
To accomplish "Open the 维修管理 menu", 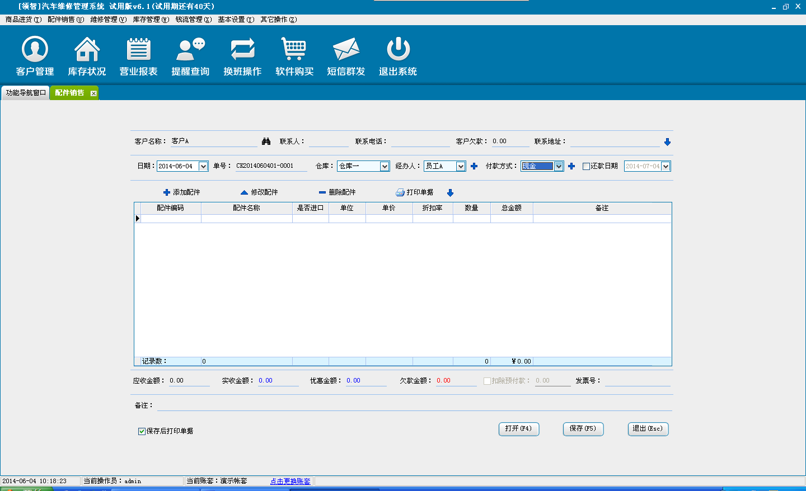I will point(108,20).
